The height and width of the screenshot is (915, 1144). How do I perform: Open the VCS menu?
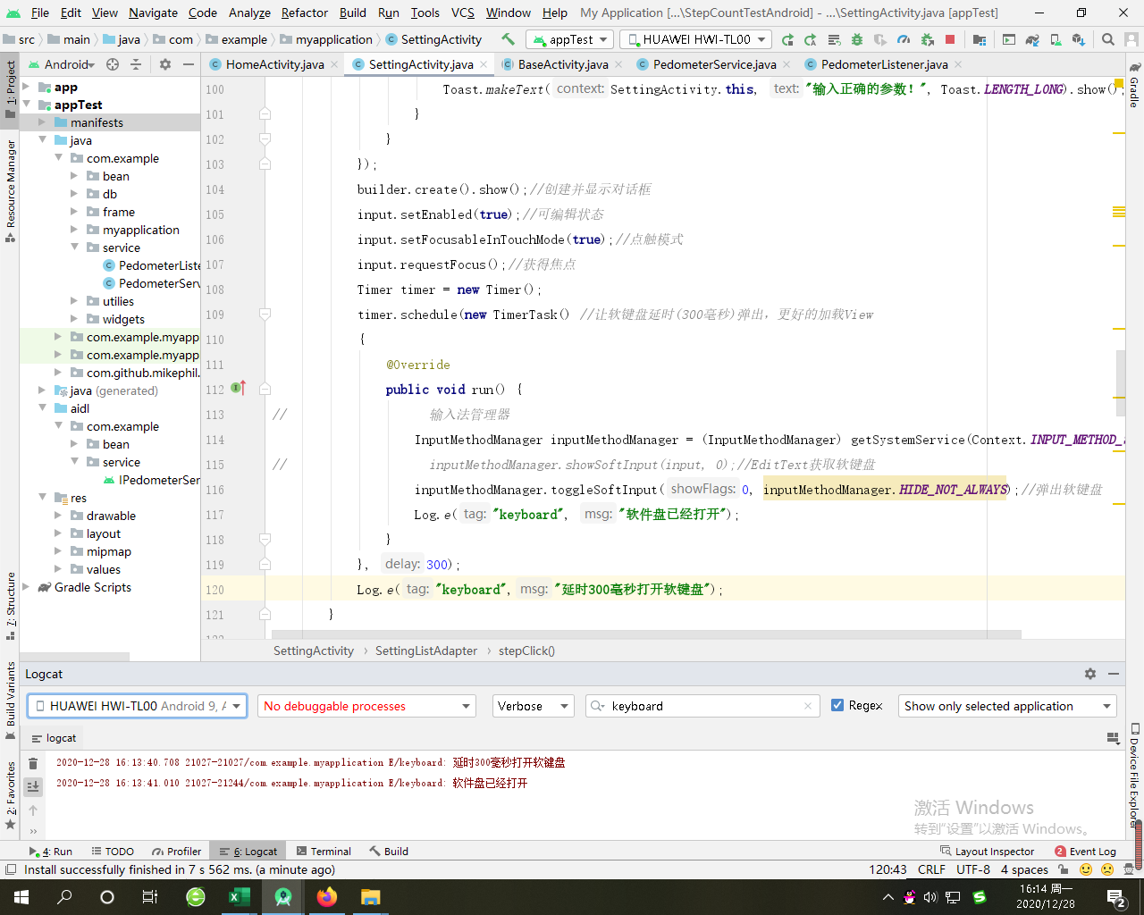(x=462, y=13)
